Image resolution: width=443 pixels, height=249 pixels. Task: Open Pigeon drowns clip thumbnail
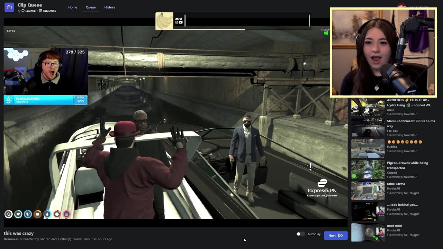[368, 170]
